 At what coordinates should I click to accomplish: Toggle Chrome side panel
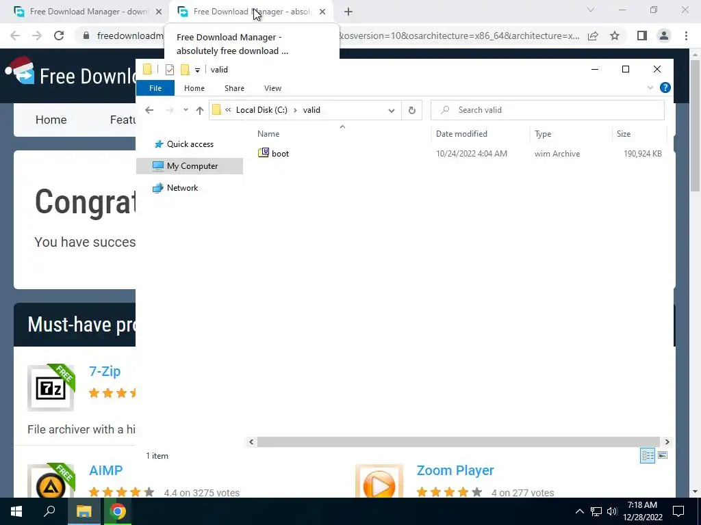tap(642, 36)
